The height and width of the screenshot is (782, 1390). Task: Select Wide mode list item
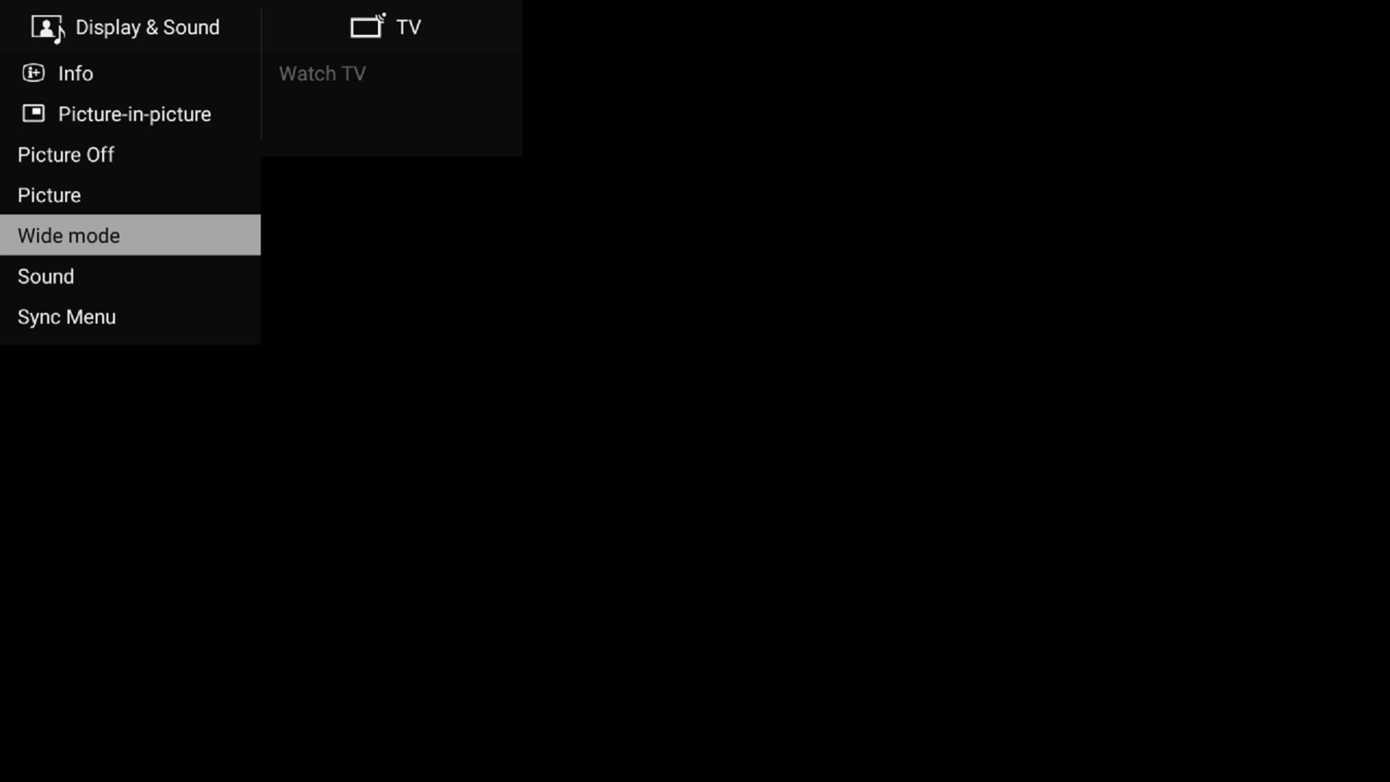point(130,236)
